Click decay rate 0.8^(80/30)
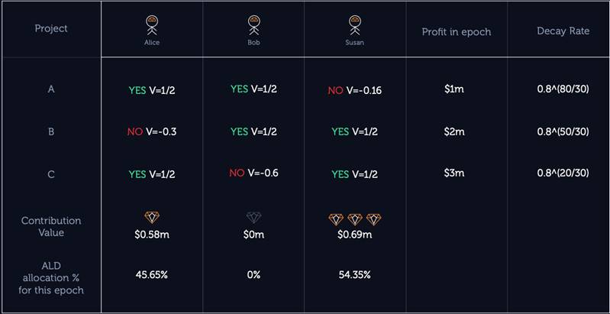The height and width of the screenshot is (314, 610). (x=563, y=89)
